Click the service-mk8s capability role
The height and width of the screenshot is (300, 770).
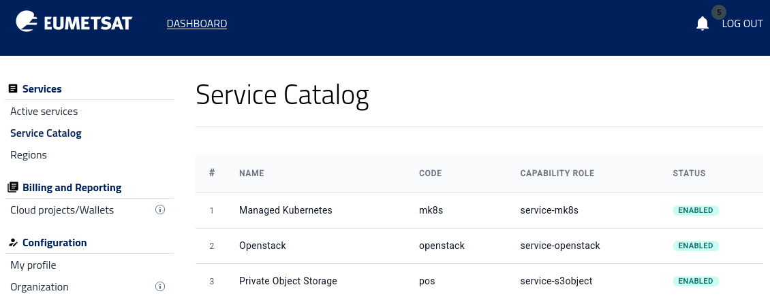[x=549, y=210]
